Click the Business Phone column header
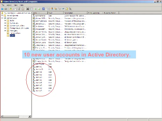 pos(111,13)
